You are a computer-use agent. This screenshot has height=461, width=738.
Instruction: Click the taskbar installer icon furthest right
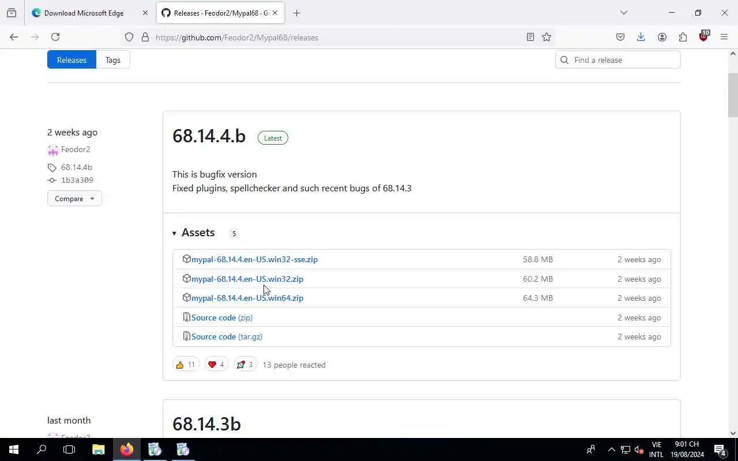pyautogui.click(x=183, y=449)
